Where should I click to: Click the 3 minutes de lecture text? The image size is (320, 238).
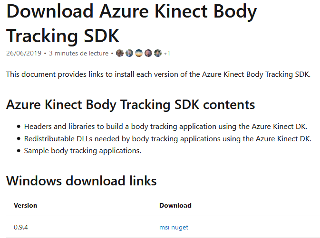coord(78,54)
